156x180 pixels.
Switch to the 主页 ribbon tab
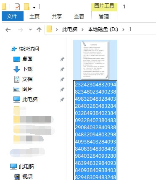click(x=34, y=16)
